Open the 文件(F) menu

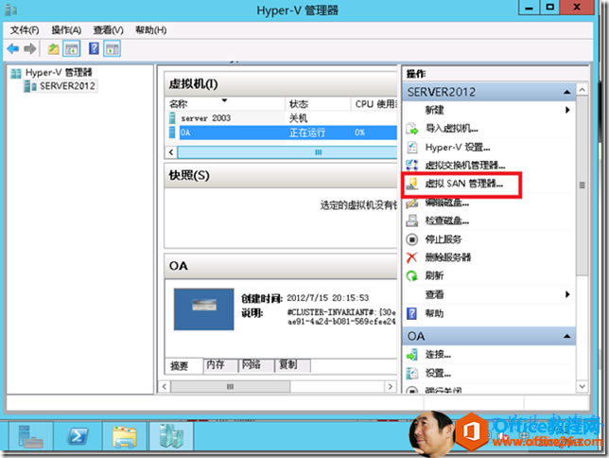coord(25,30)
